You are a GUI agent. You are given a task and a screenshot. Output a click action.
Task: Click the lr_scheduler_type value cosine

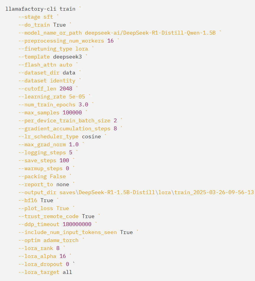[x=91, y=137]
